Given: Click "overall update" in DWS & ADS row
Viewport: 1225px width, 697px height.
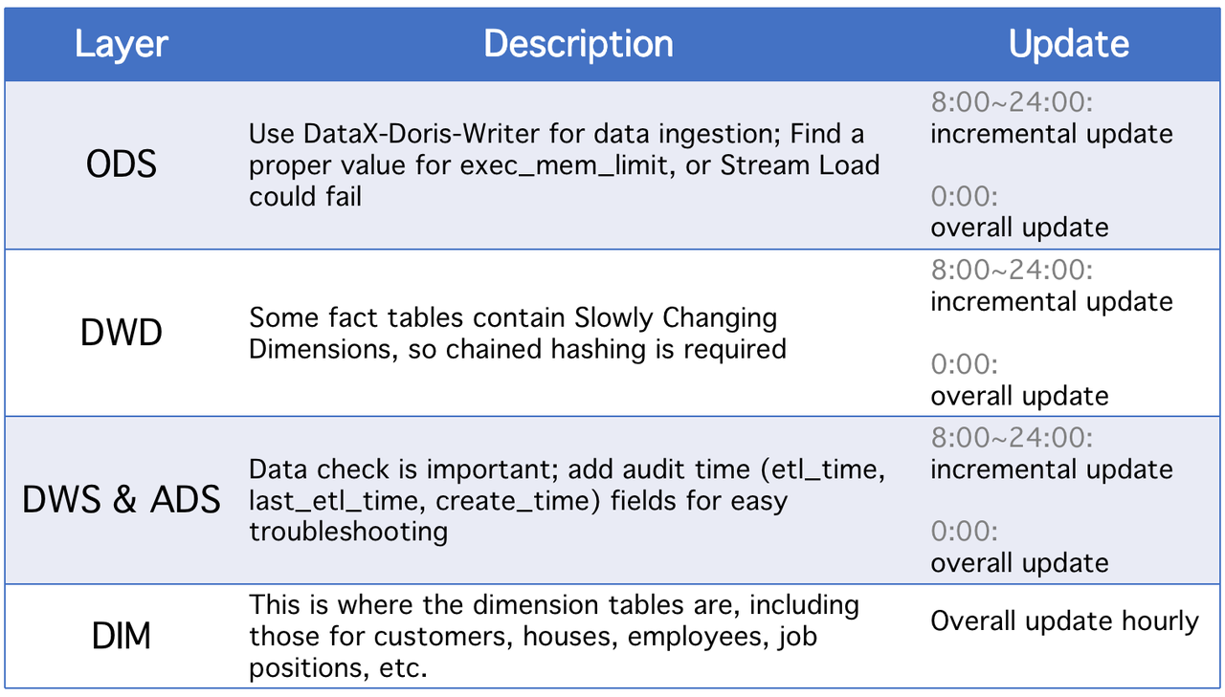Looking at the screenshot, I should click(1019, 563).
